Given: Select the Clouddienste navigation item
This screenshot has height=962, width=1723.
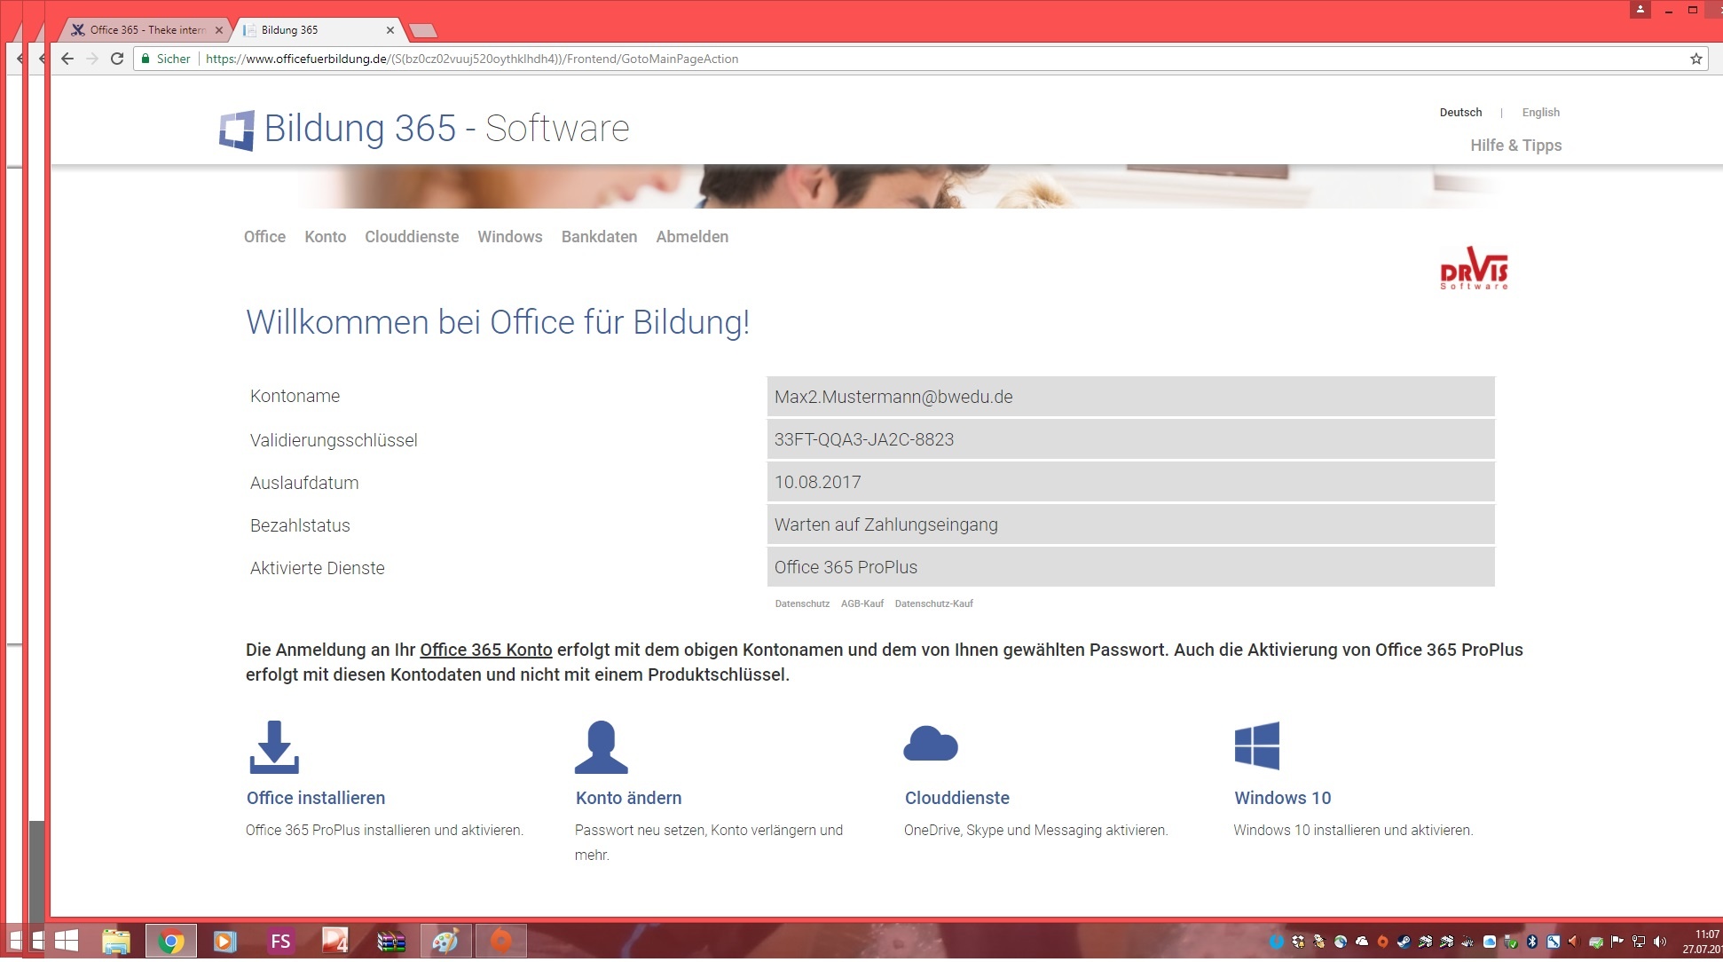Looking at the screenshot, I should (x=412, y=237).
